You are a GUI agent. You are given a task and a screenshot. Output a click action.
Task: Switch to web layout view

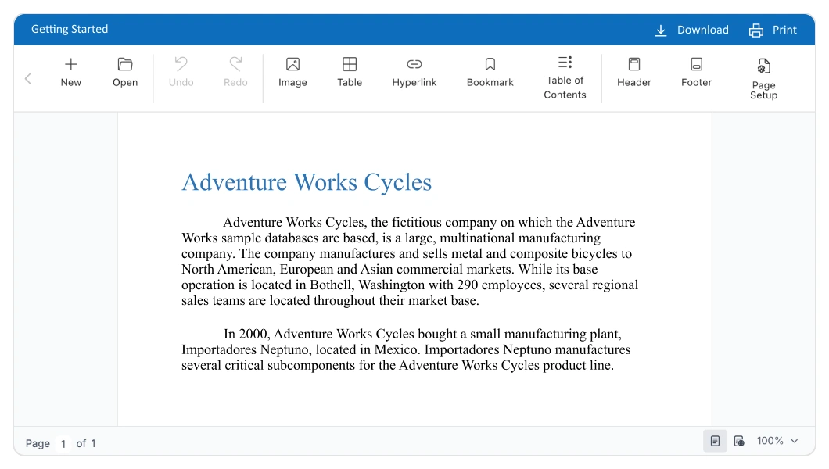739,442
